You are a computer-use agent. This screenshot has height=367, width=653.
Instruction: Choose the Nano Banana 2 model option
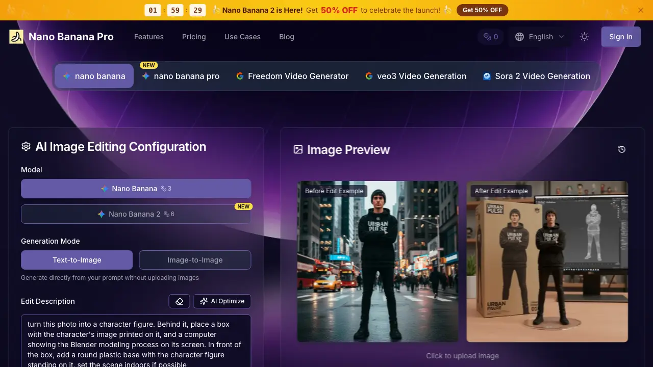click(x=136, y=214)
